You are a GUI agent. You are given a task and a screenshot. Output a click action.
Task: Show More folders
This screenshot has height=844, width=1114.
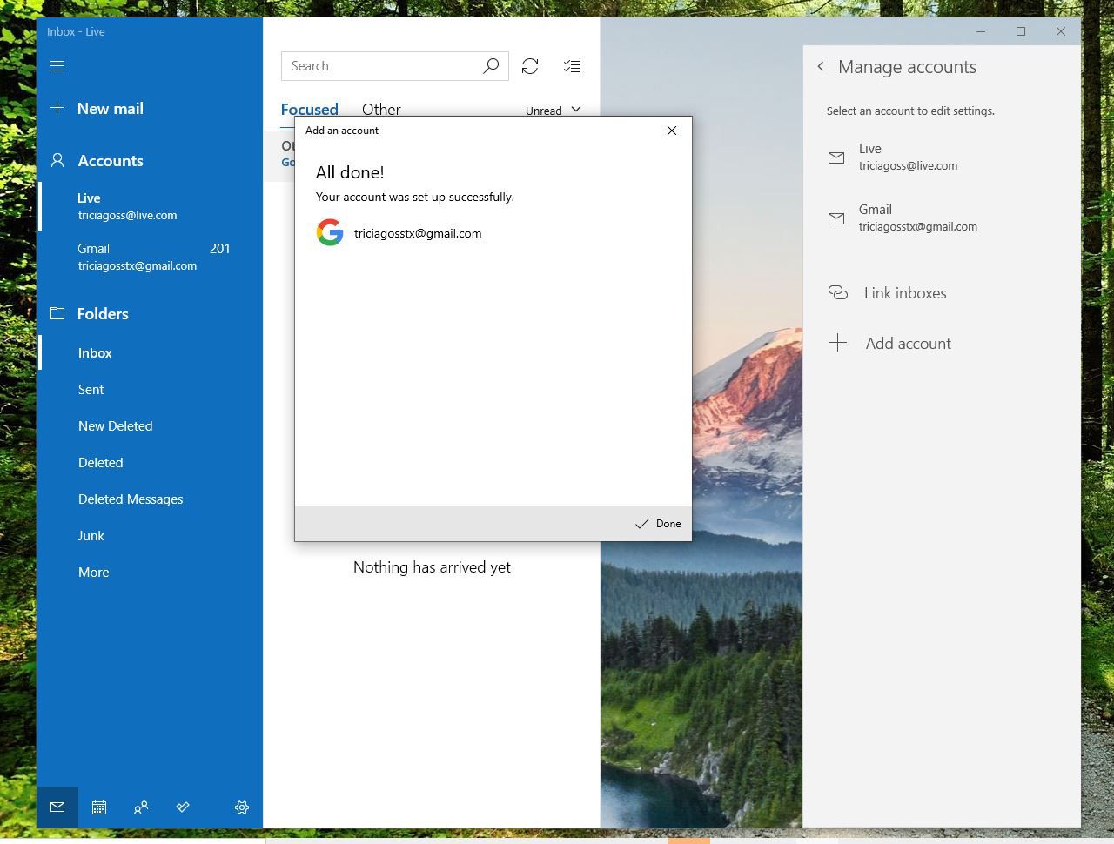click(150, 573)
